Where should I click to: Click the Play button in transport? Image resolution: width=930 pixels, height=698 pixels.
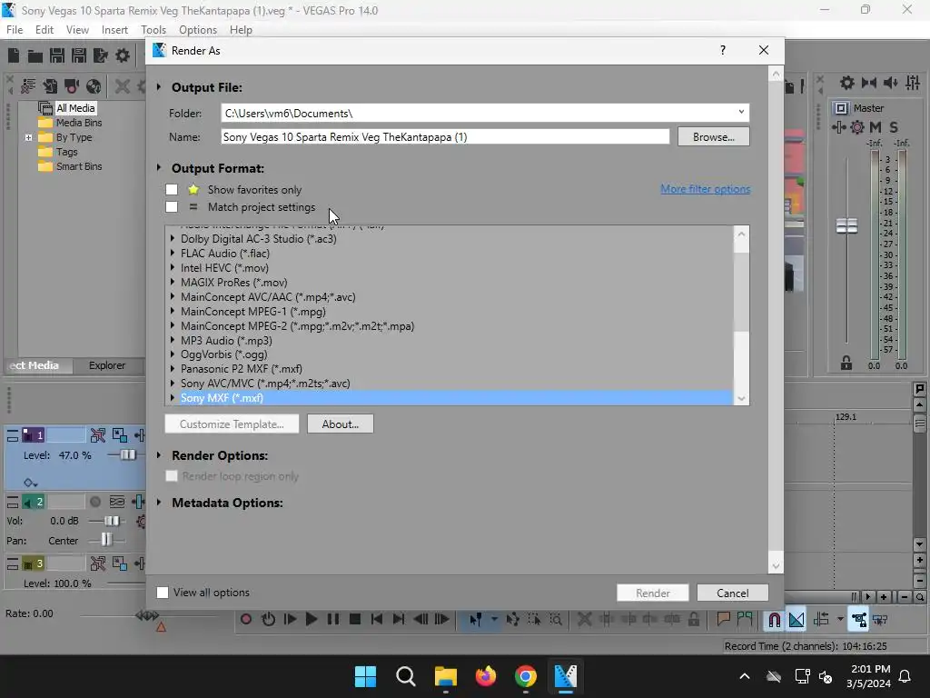(x=312, y=619)
